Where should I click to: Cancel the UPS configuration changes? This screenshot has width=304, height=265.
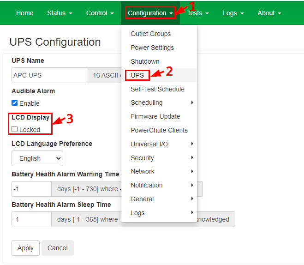pyautogui.click(x=58, y=248)
